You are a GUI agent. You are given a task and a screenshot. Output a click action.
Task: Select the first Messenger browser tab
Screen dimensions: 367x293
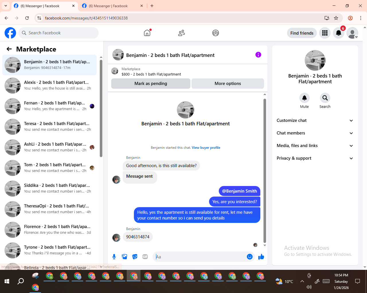[44, 6]
